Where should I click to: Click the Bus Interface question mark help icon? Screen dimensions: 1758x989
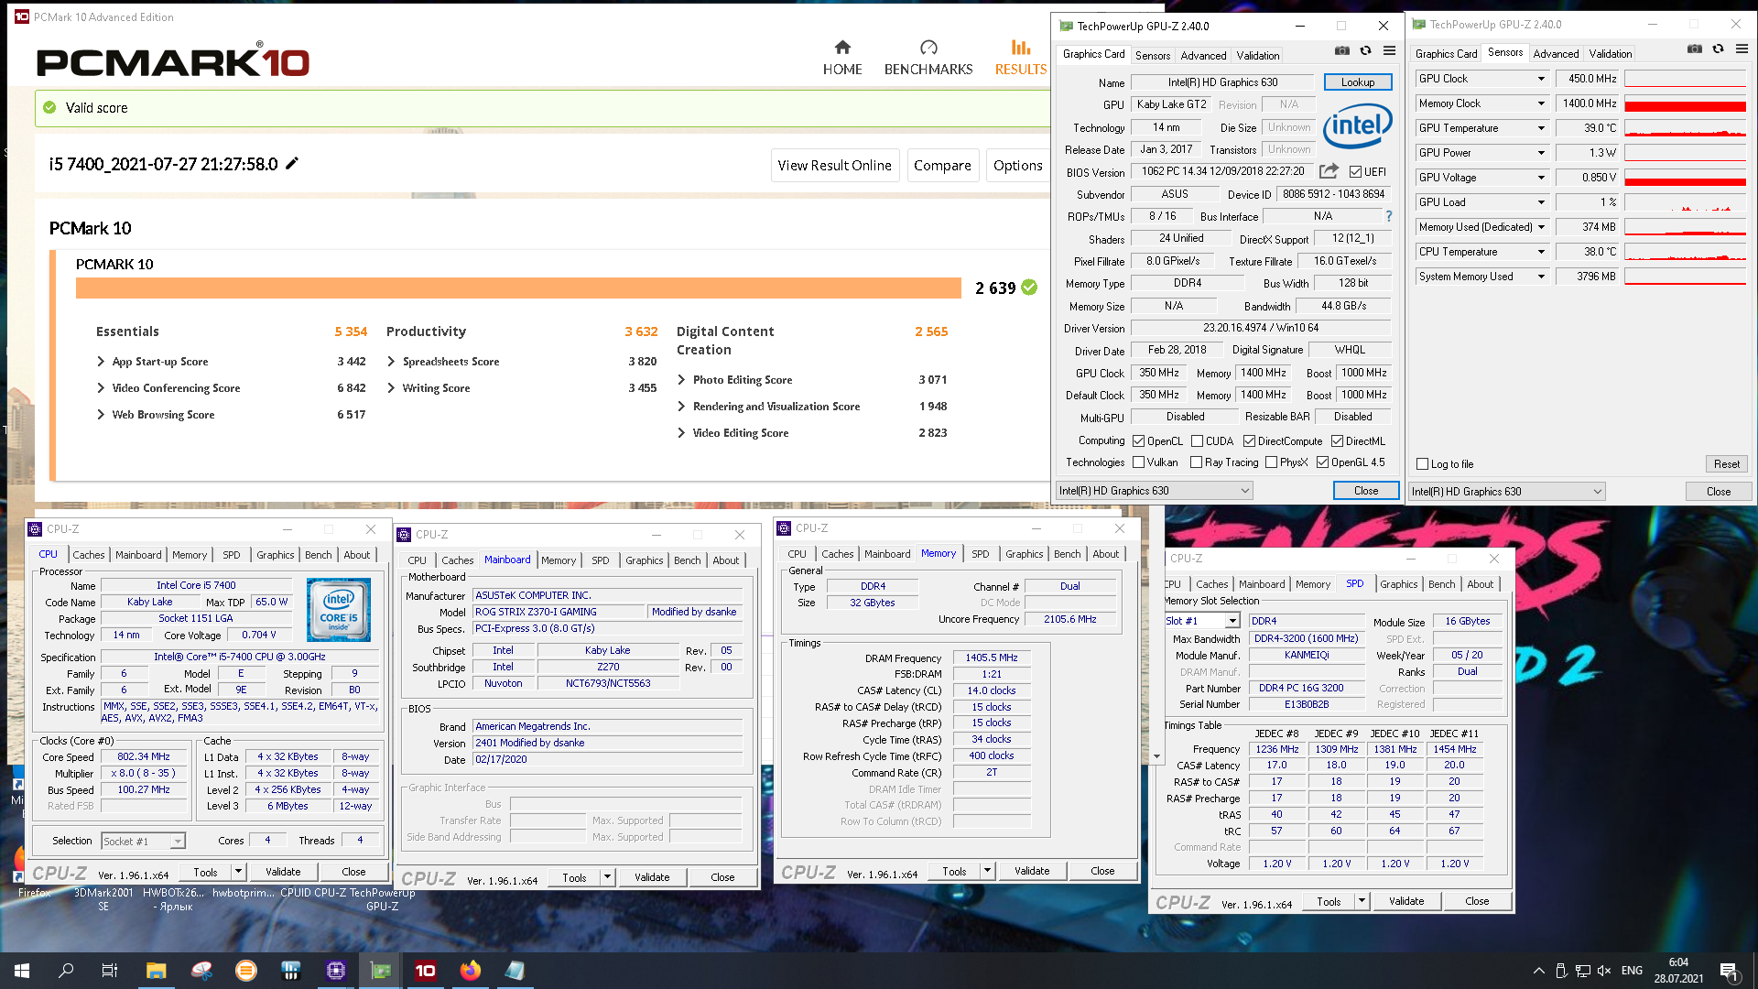(1389, 216)
